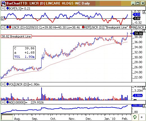Click the LNCR (D)-02/09/10 quote label
Viewport: 146px width, 121px height.
[x=46, y=27]
